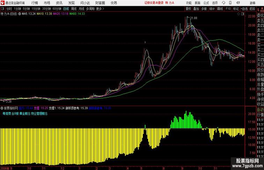Switch to 30分钟 period
Image resolution: width=264 pixels, height=170 pixels.
pos(46,9)
